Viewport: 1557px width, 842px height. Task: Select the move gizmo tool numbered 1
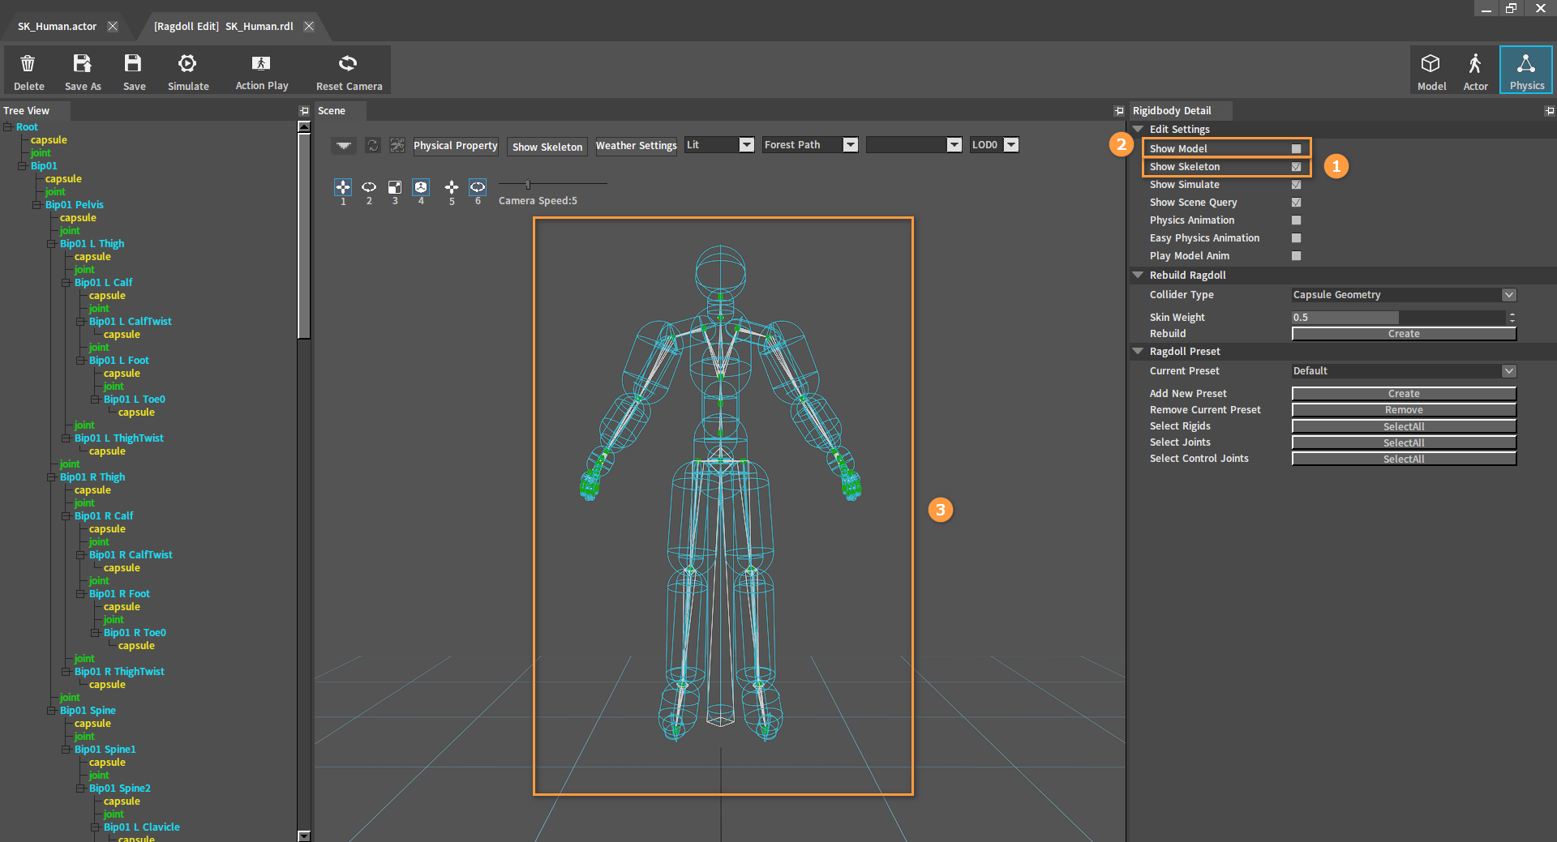343,187
